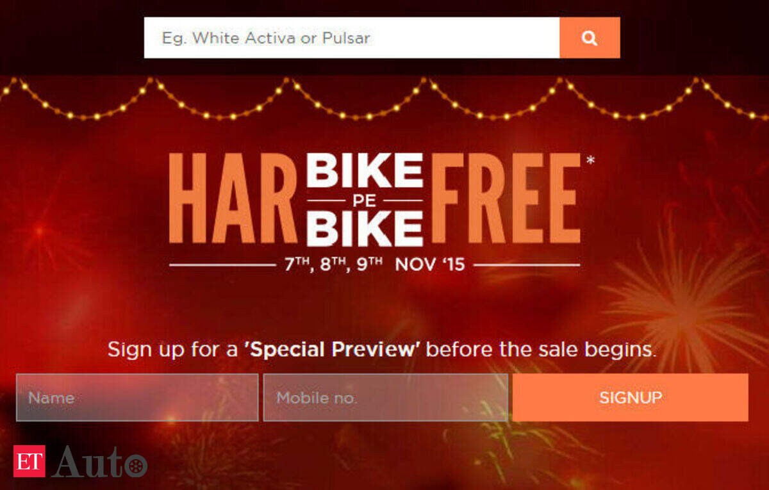Click the orange magnifier search button
769x490 pixels.
[590, 38]
